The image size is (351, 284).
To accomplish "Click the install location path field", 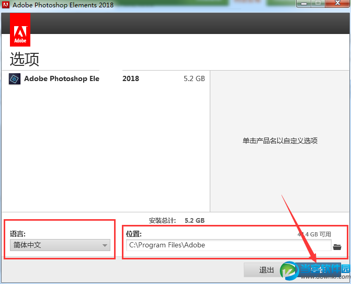I will 229,245.
